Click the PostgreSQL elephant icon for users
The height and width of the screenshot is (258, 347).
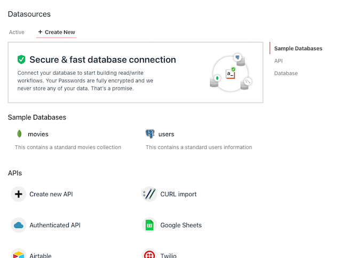coord(150,134)
